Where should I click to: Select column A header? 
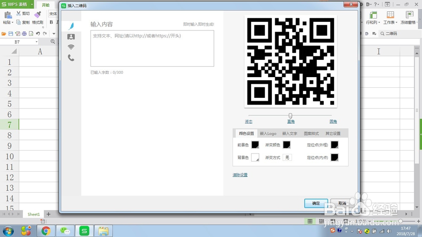pos(40,51)
